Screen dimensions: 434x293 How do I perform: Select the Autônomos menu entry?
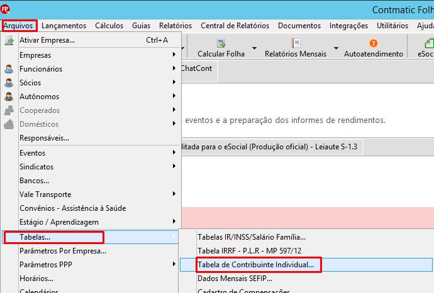pyautogui.click(x=91, y=97)
